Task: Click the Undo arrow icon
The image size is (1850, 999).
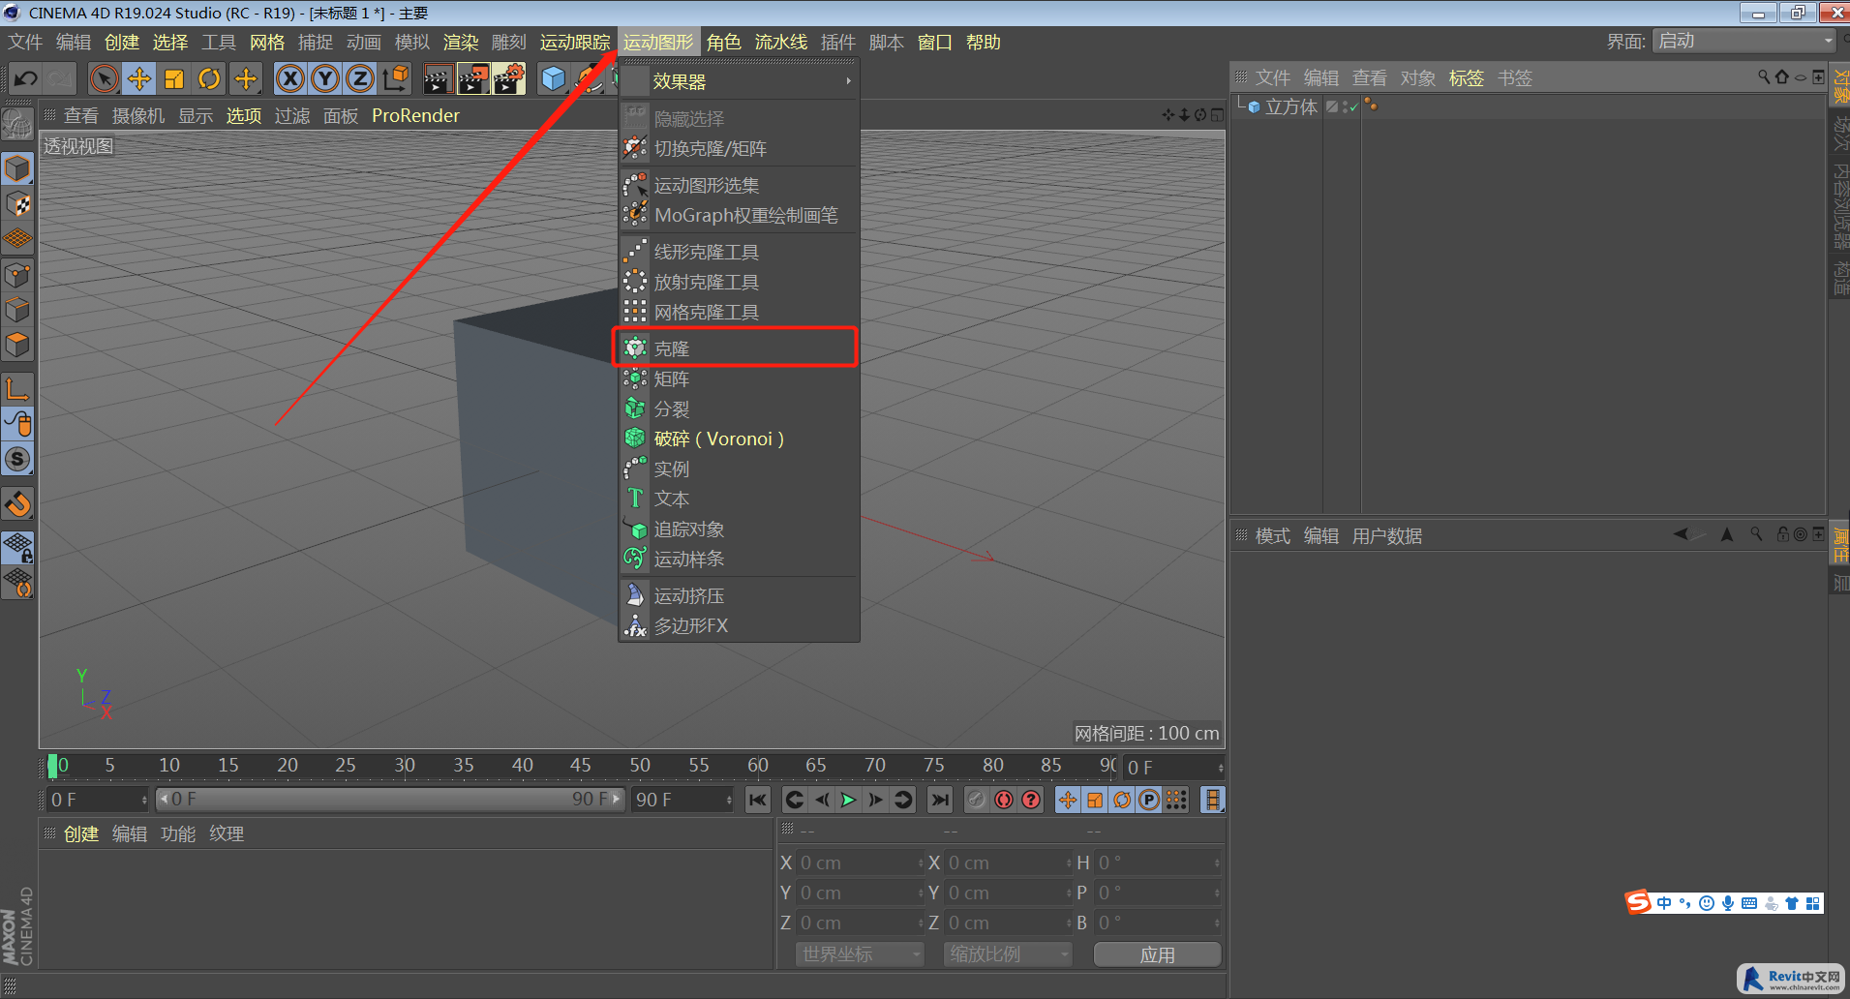Action: (26, 78)
